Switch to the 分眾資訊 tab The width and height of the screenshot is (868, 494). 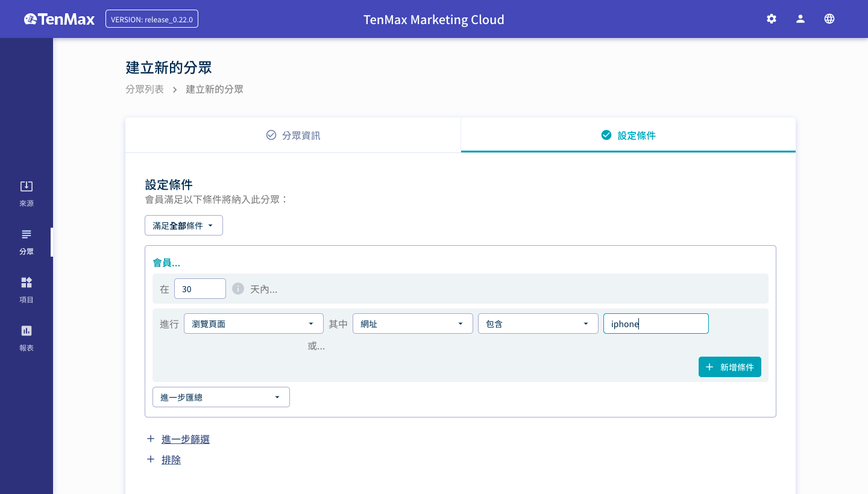(x=293, y=135)
